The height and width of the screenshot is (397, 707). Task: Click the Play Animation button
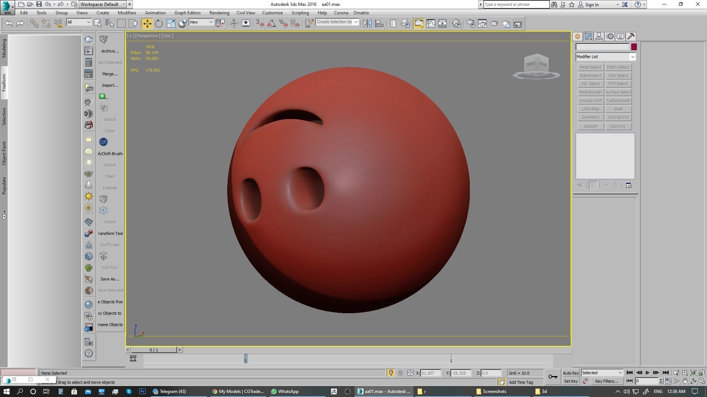(648, 373)
